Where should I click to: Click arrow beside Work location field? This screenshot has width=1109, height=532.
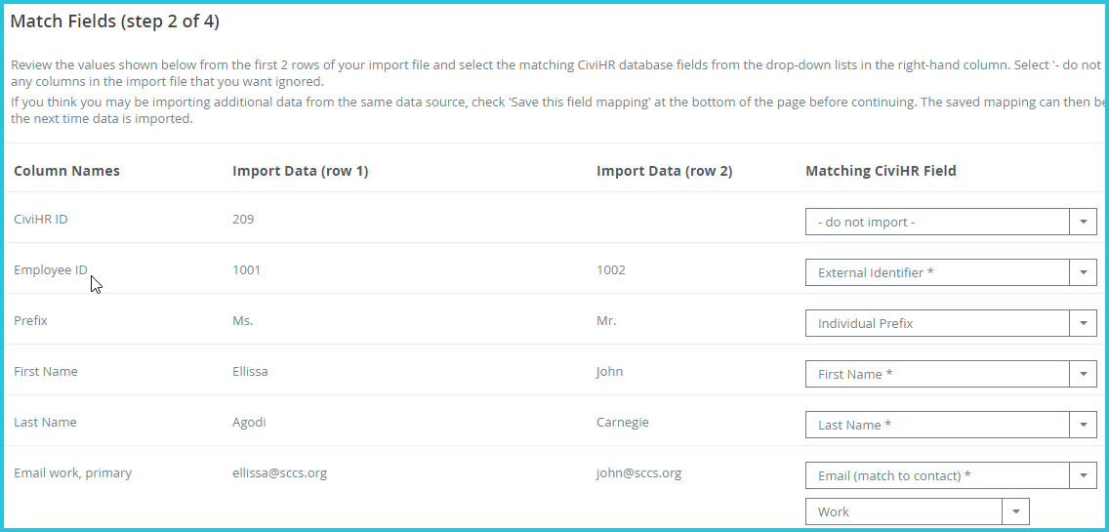1015,512
